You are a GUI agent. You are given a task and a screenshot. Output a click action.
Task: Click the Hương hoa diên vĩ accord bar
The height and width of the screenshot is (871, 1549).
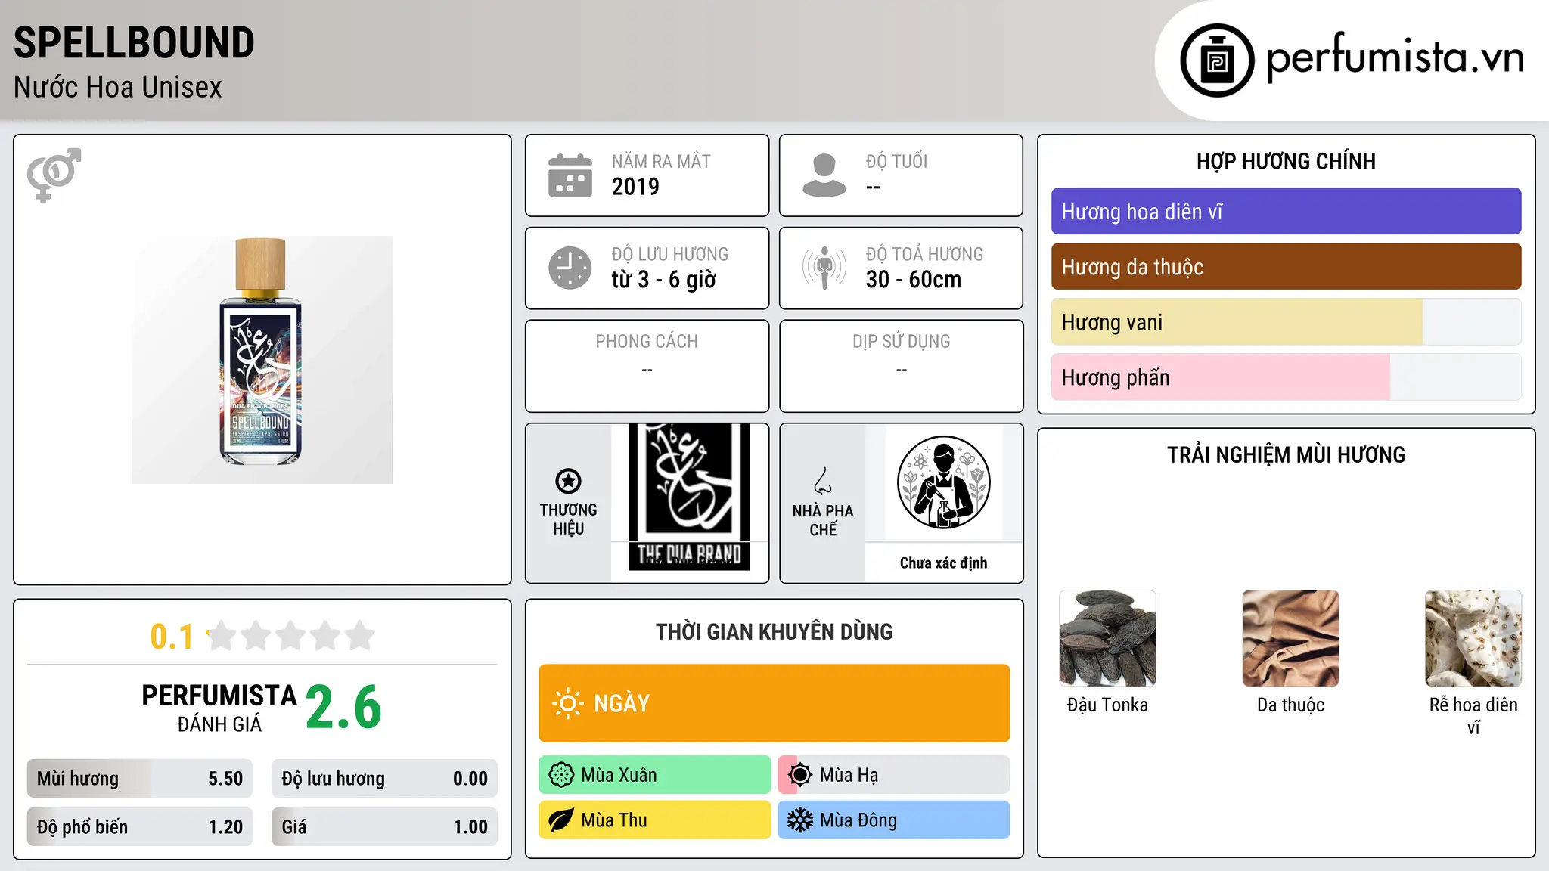coord(1286,212)
